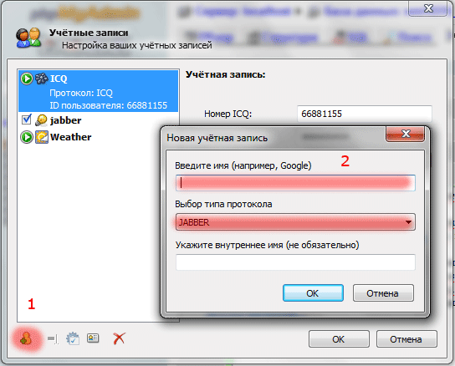Toggle the green enable button for ICQ
The image size is (455, 366).
pyautogui.click(x=27, y=79)
